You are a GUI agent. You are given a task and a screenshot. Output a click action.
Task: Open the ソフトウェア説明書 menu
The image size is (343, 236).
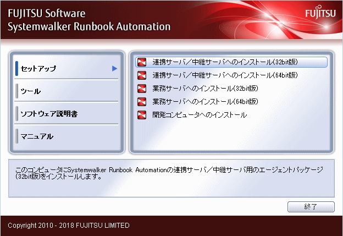point(67,114)
